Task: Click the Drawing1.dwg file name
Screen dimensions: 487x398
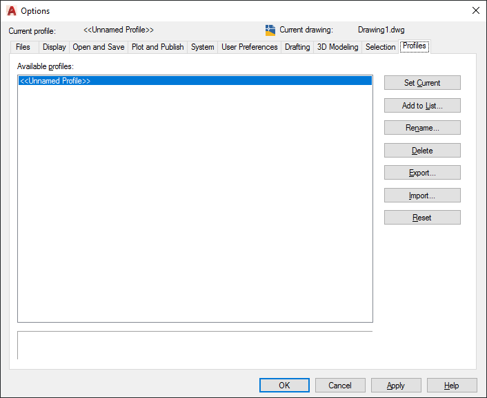Action: tap(381, 30)
